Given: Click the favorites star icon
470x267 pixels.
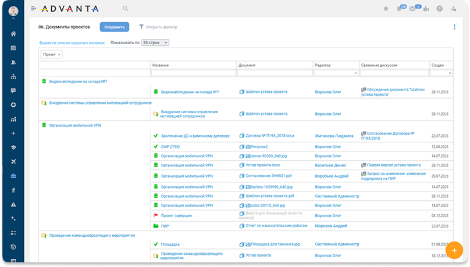Looking at the screenshot, I should click(x=386, y=9).
